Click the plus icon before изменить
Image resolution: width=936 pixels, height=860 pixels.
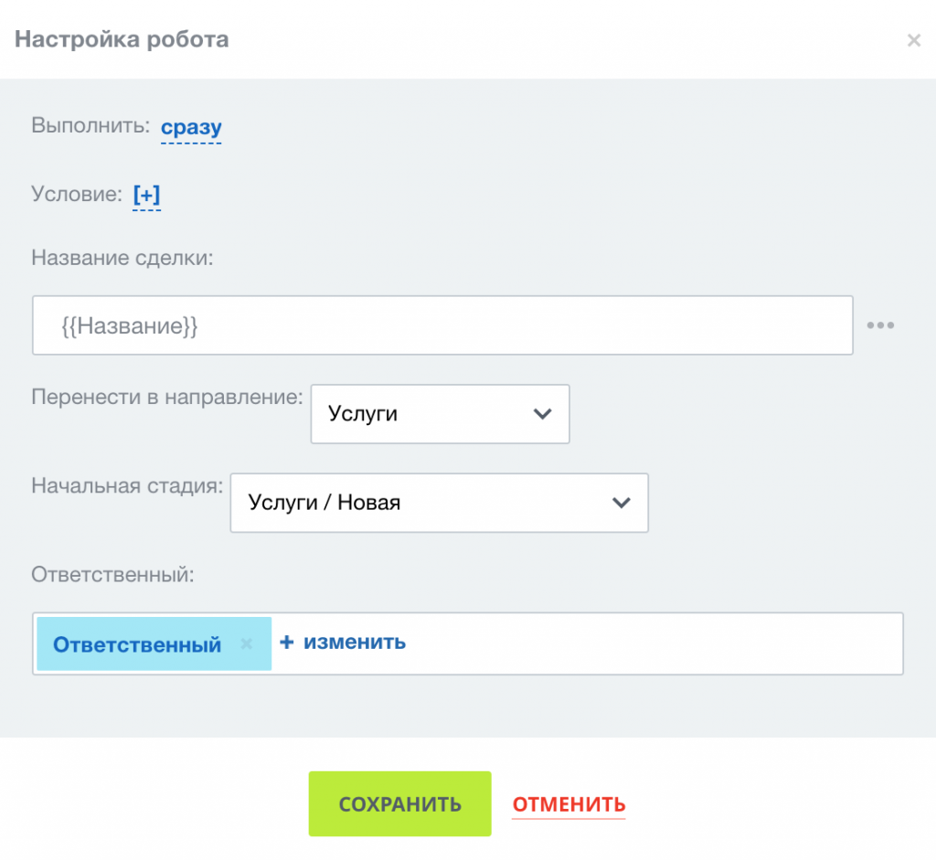click(x=288, y=642)
